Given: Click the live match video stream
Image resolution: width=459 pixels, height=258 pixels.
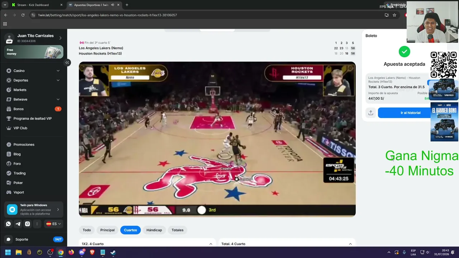Looking at the screenshot, I should (x=217, y=139).
